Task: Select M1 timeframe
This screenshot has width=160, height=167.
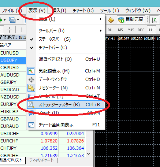Action: [110, 30]
